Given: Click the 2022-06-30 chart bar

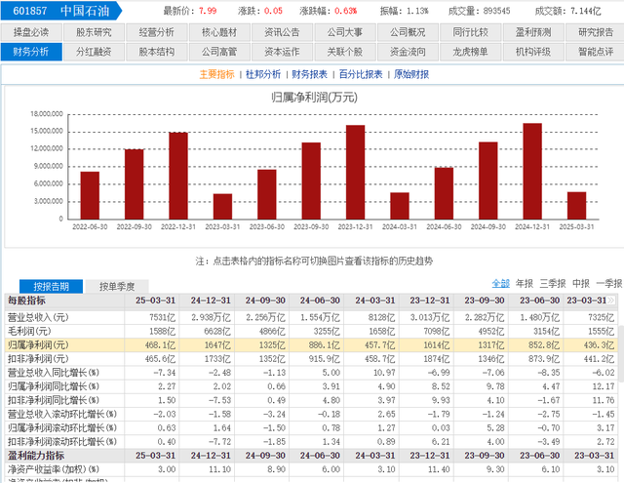Looking at the screenshot, I should 90,195.
